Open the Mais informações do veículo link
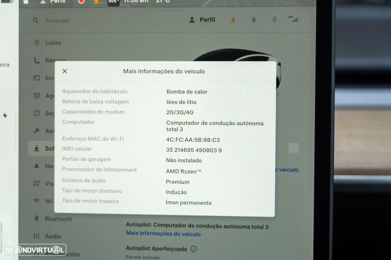 tap(163, 233)
